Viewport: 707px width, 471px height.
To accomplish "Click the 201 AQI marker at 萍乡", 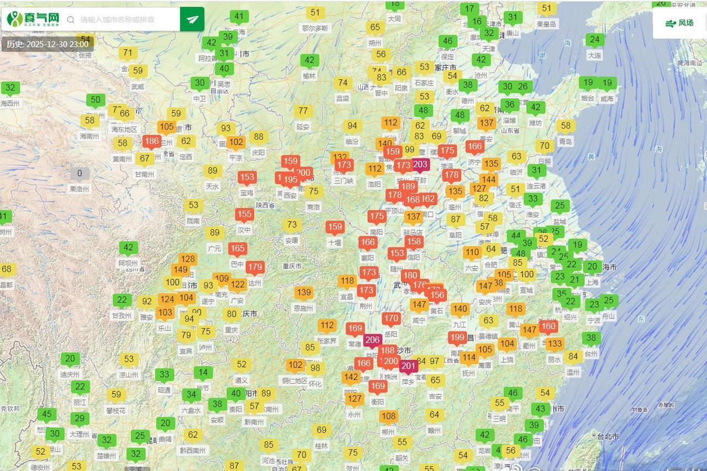I will pos(408,366).
